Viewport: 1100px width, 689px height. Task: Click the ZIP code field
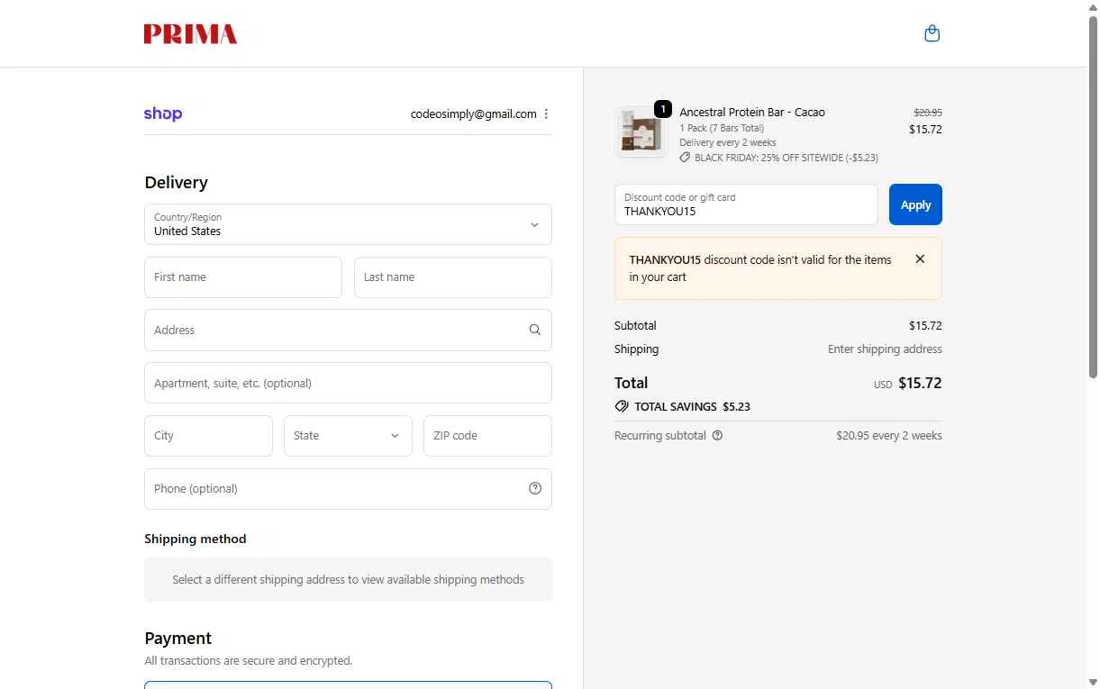coord(487,436)
